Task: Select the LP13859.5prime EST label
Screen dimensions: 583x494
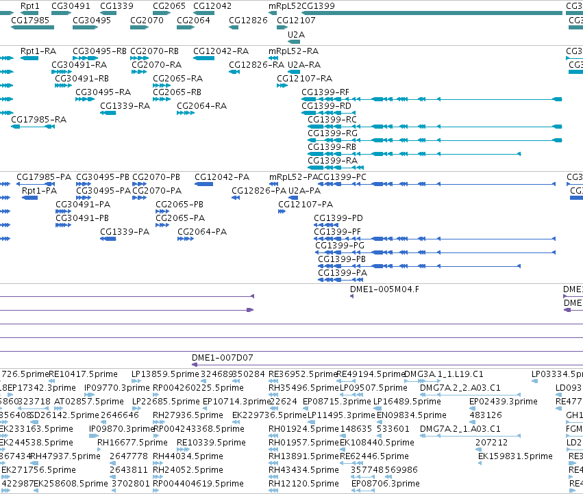Action: 166,374
